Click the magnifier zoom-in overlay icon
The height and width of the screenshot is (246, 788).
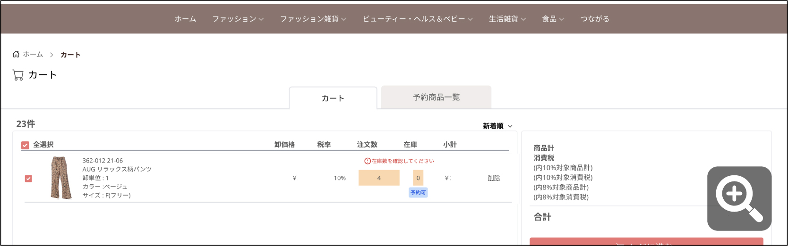pyautogui.click(x=739, y=198)
